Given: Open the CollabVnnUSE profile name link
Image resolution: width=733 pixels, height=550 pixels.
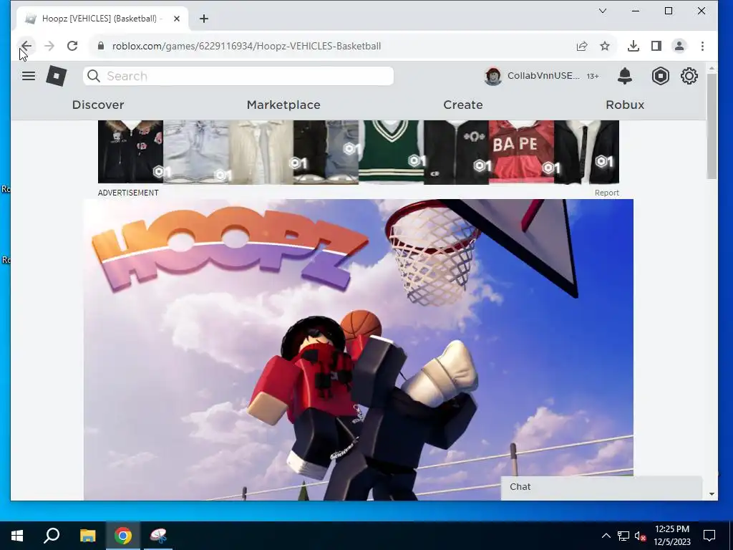Looking at the screenshot, I should tap(544, 76).
